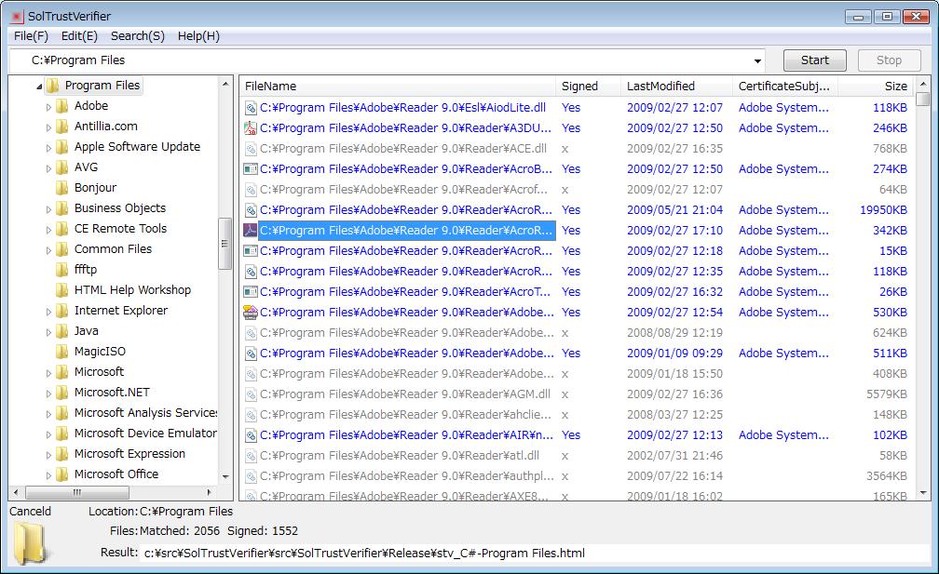The image size is (939, 574).
Task: Collapse the Program Files tree node
Action: tap(39, 87)
